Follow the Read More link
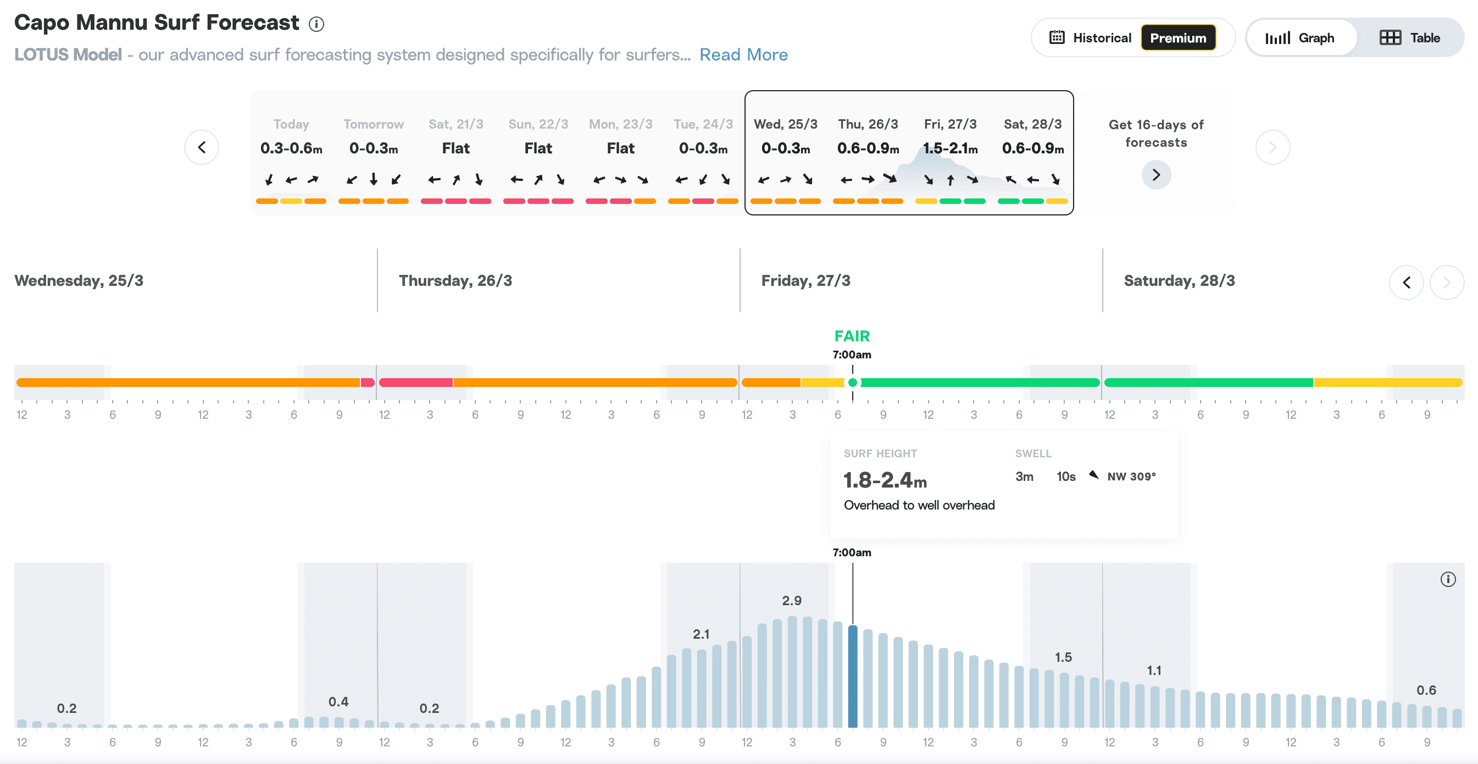This screenshot has width=1478, height=764. (x=743, y=54)
